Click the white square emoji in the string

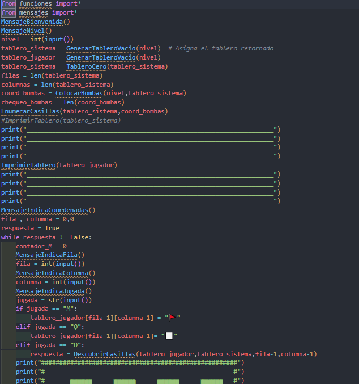point(169,336)
